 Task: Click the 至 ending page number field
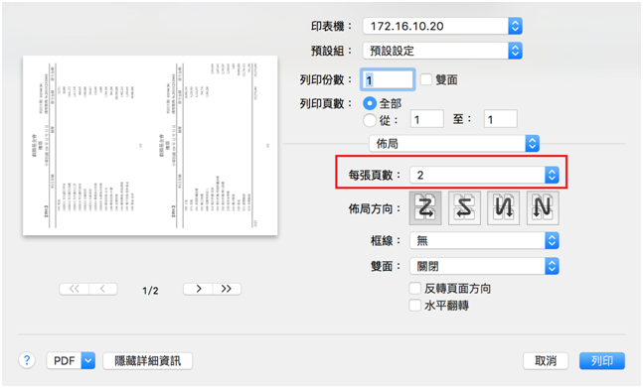coord(500,119)
